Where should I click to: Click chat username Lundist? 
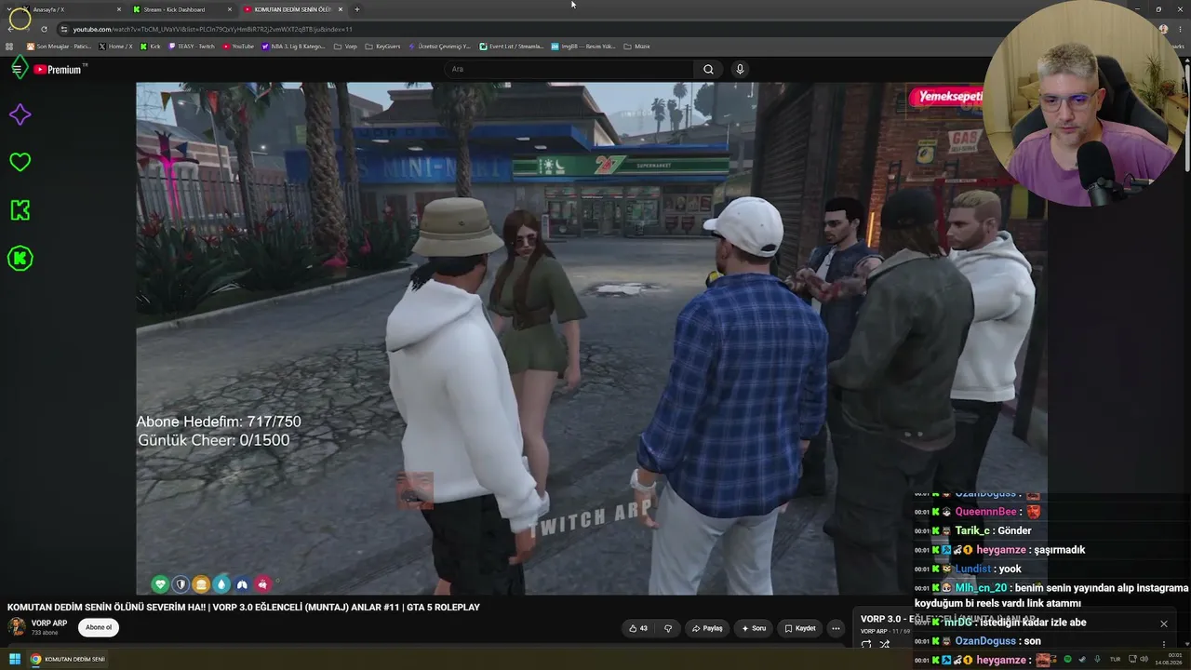click(973, 569)
